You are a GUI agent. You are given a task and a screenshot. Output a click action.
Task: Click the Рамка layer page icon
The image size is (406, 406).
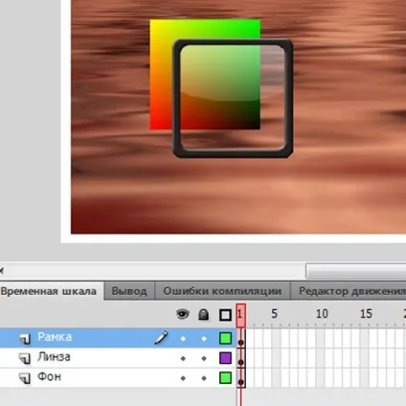(25, 338)
